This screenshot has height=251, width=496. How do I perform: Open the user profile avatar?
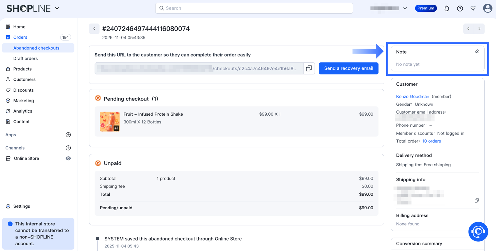487,8
